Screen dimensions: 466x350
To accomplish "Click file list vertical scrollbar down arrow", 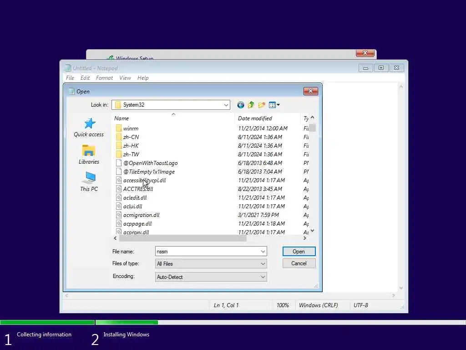I will click(x=312, y=230).
